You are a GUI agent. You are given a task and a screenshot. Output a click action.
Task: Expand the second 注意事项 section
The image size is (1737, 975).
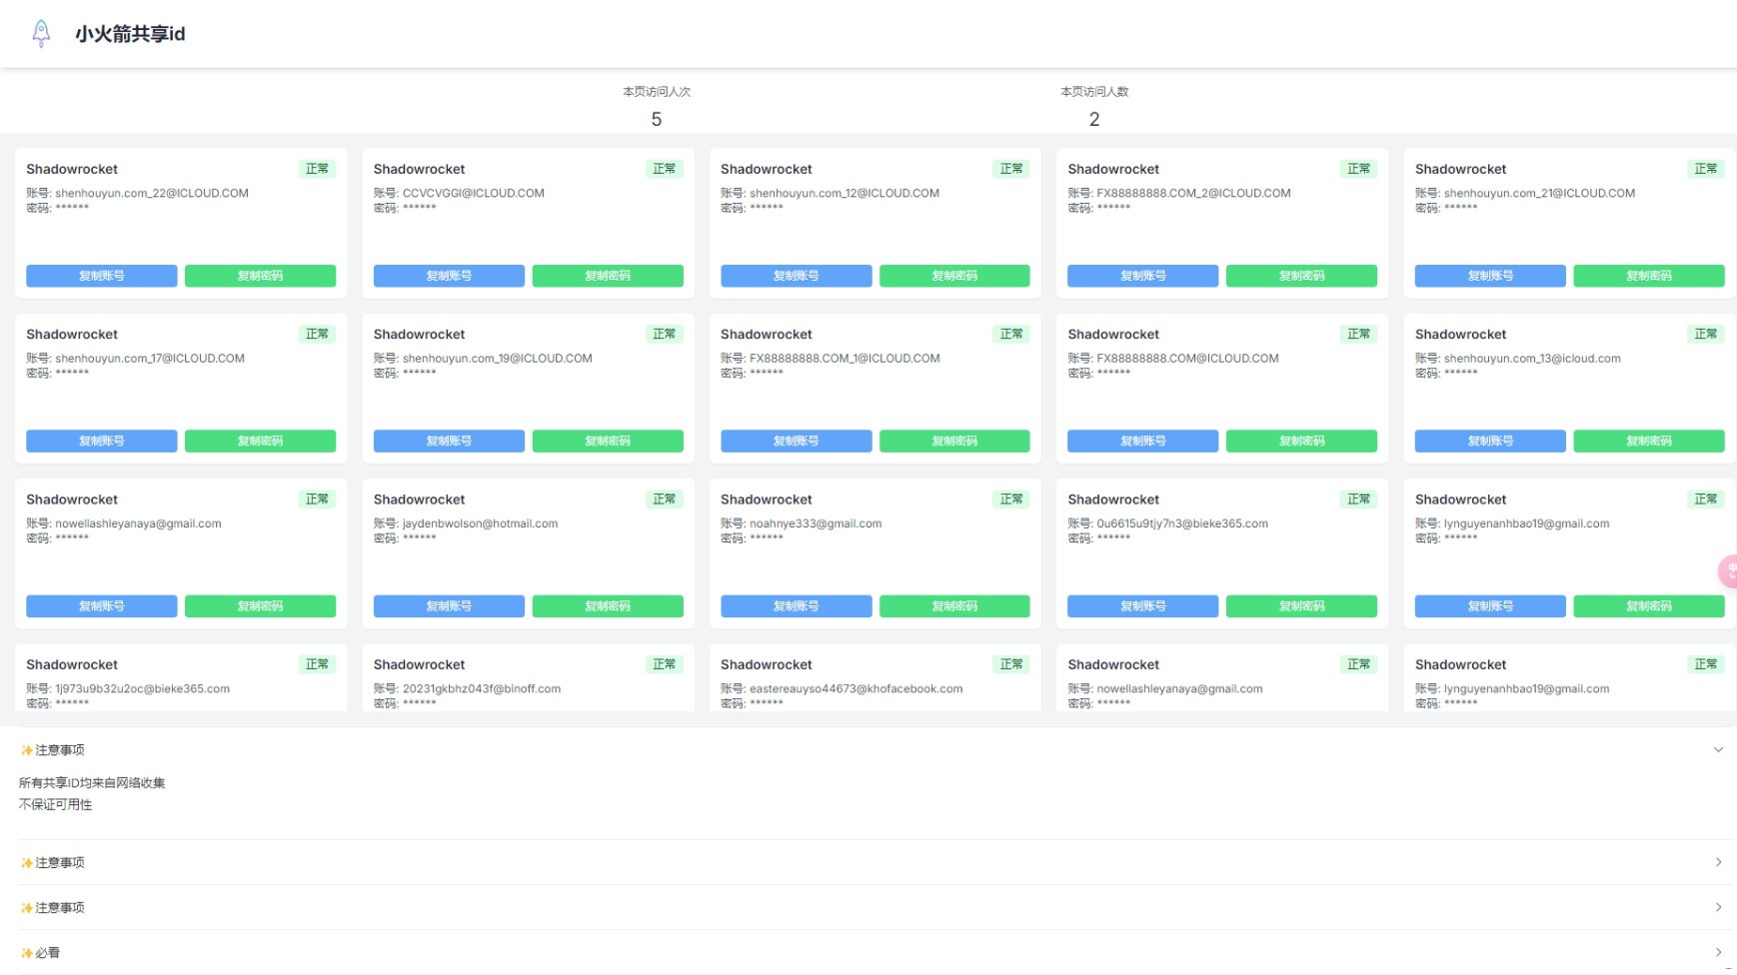1717,862
